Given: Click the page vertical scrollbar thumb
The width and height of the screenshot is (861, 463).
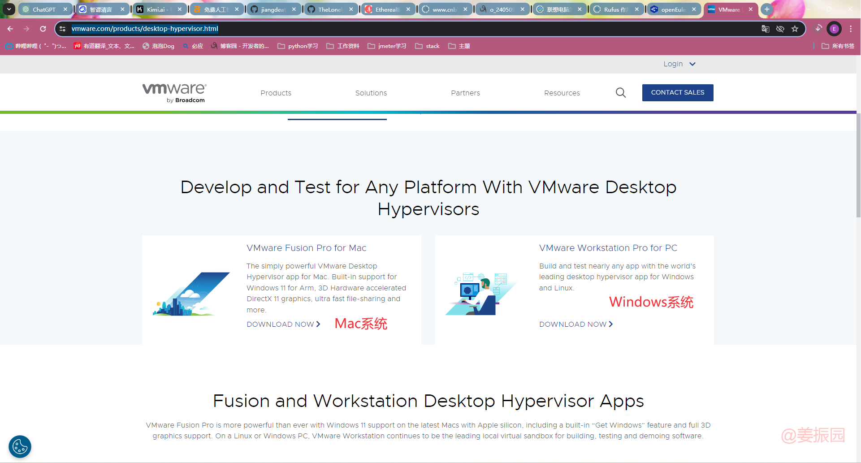Looking at the screenshot, I should (x=858, y=165).
